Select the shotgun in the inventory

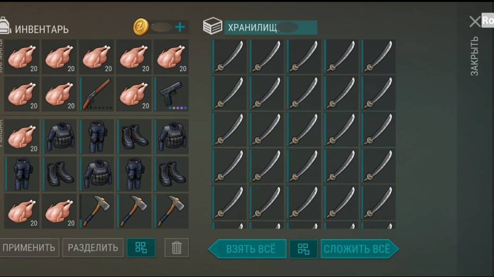(x=97, y=94)
